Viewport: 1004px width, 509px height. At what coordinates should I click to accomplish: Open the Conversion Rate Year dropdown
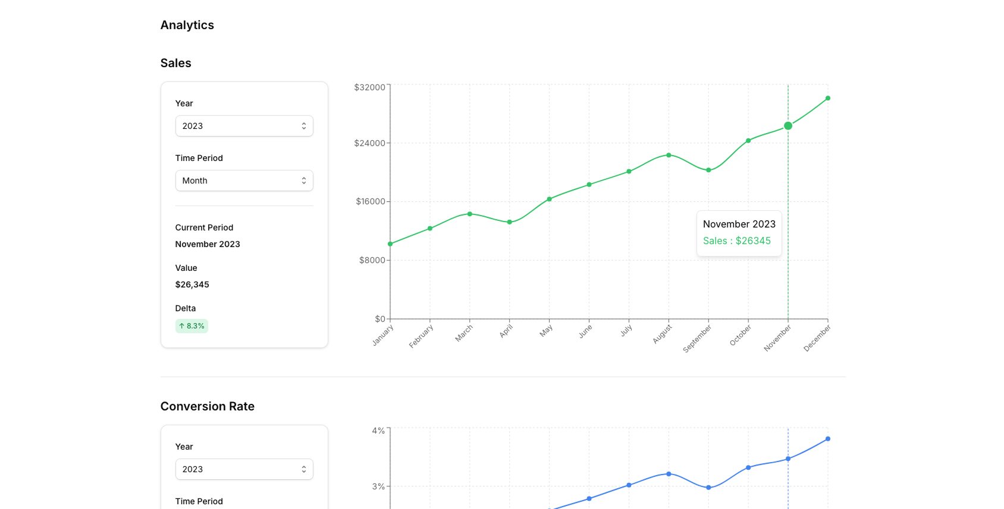coord(244,469)
